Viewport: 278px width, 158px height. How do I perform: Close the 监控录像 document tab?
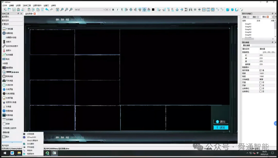tap(34, 14)
